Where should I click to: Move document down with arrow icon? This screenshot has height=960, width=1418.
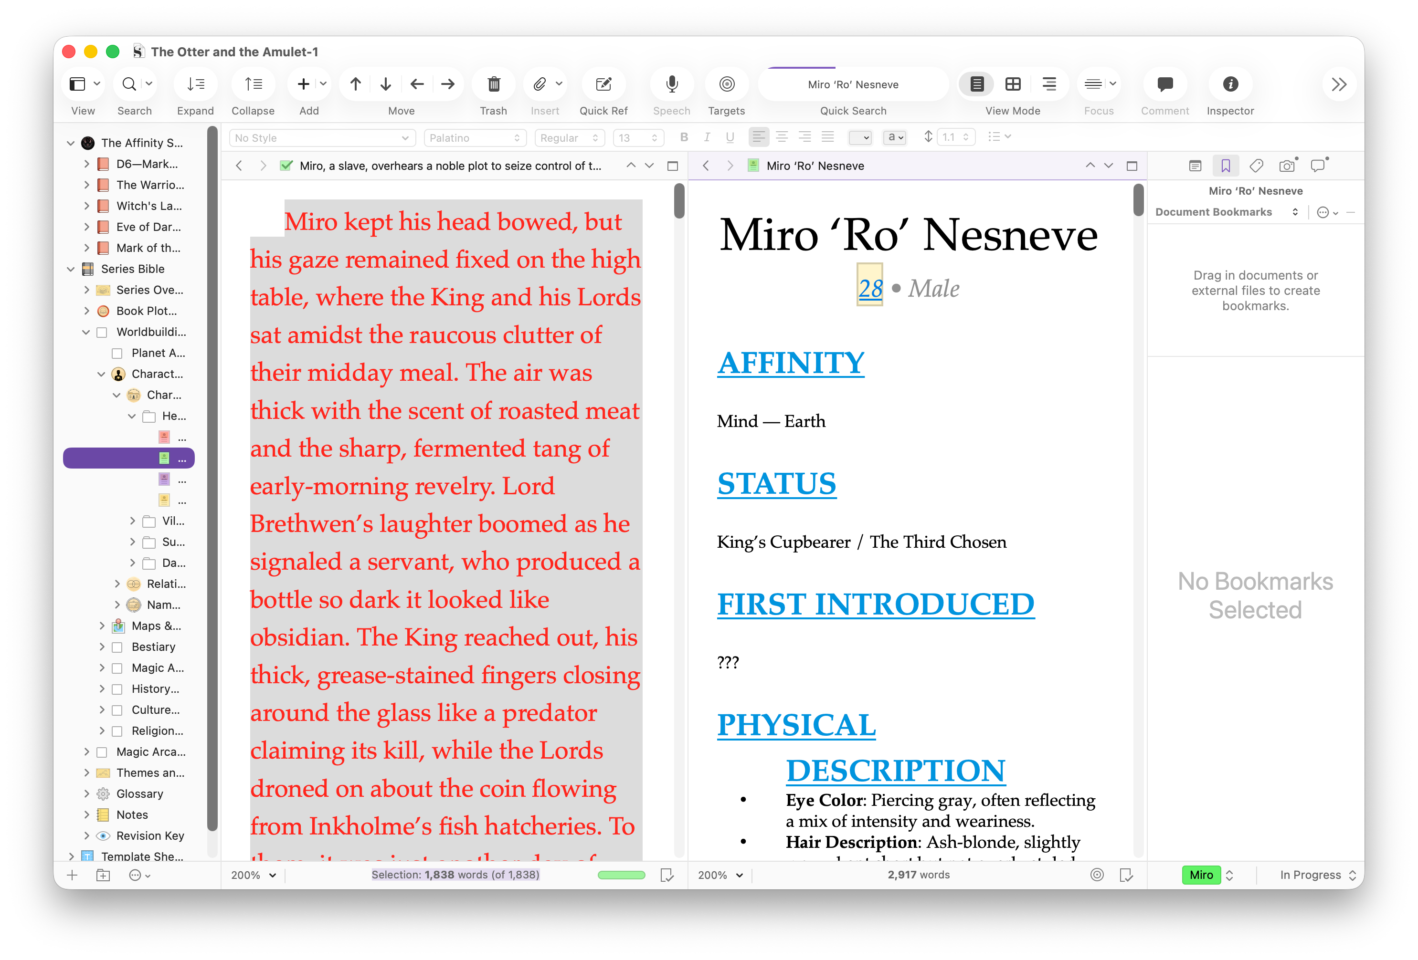(x=386, y=84)
